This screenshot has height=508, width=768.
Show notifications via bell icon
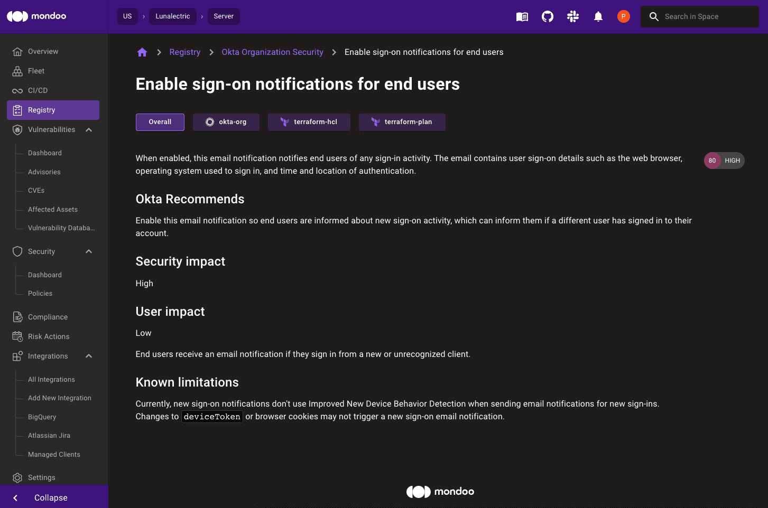pos(598,17)
